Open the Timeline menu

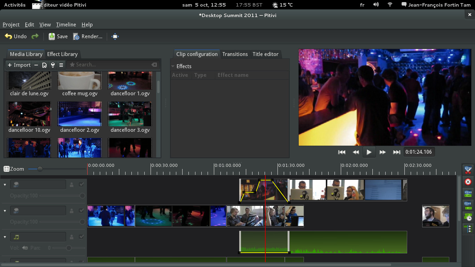66,25
